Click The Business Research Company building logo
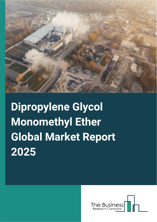This screenshot has width=157, height=222. (x=132, y=204)
